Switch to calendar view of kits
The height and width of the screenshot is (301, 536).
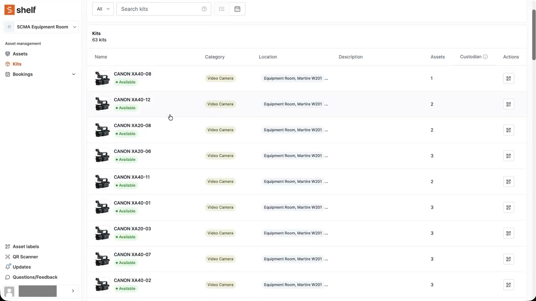point(237,9)
